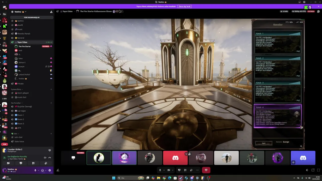Share screen button in voice panel
This screenshot has width=322, height=181.
point(21,163)
